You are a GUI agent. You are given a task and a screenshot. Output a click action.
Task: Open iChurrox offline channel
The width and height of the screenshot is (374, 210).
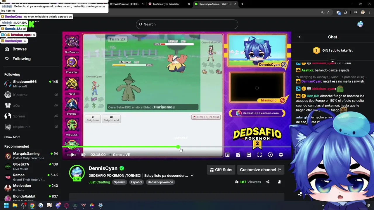point(31,95)
